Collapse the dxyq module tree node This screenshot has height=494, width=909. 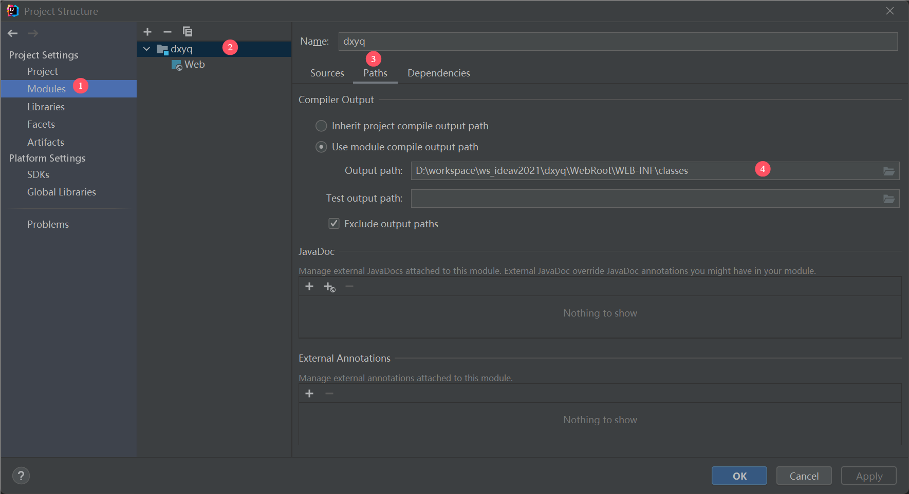(147, 49)
